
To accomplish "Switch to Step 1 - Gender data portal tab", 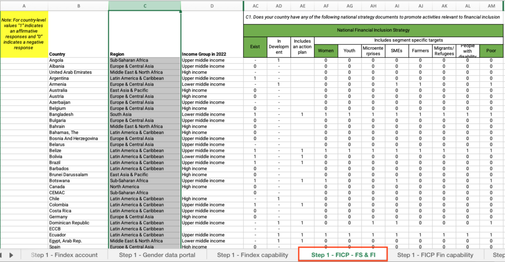I will point(157,255).
